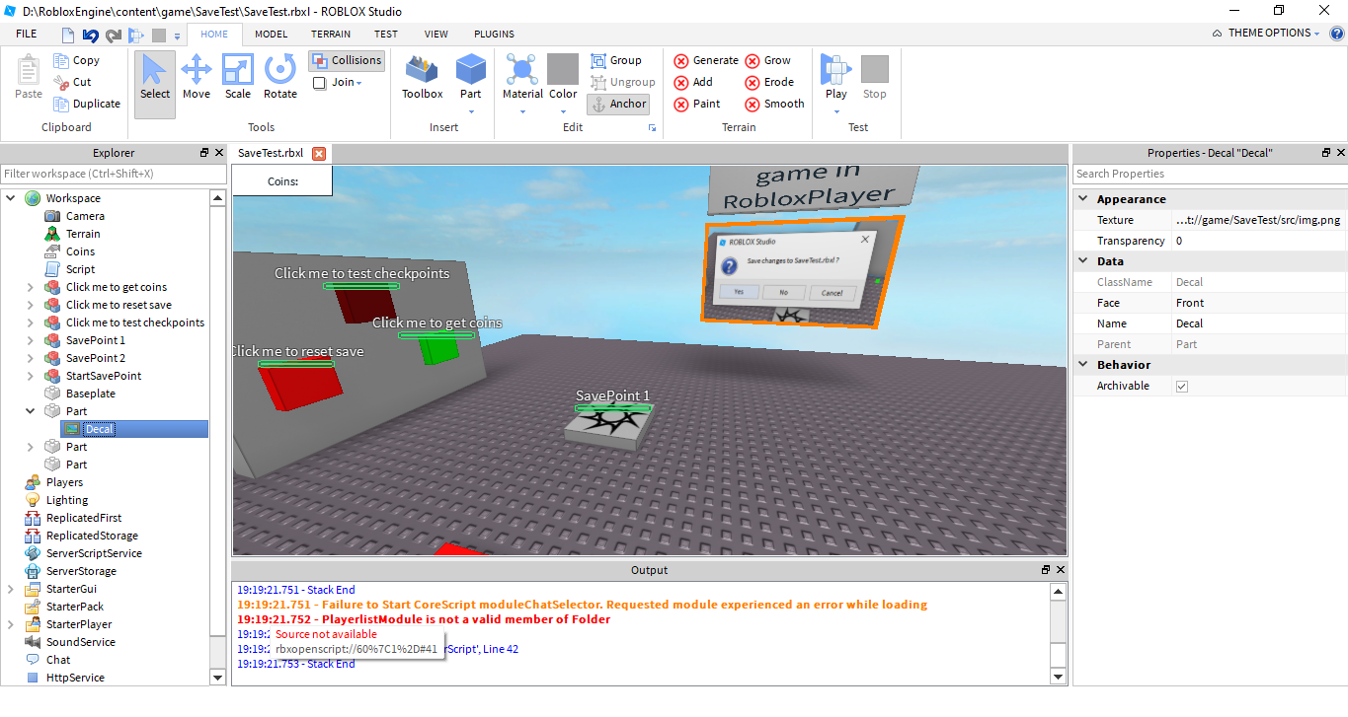Image resolution: width=1348 pixels, height=717 pixels.
Task: Open the Toolbox
Action: [x=422, y=77]
